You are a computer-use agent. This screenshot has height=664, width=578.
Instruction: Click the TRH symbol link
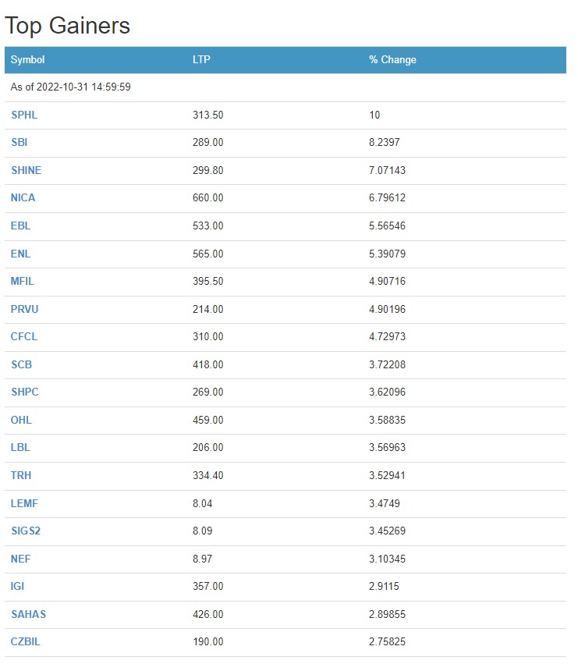coord(21,475)
